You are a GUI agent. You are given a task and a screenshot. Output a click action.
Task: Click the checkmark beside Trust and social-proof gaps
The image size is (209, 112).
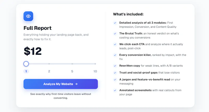[115, 73]
